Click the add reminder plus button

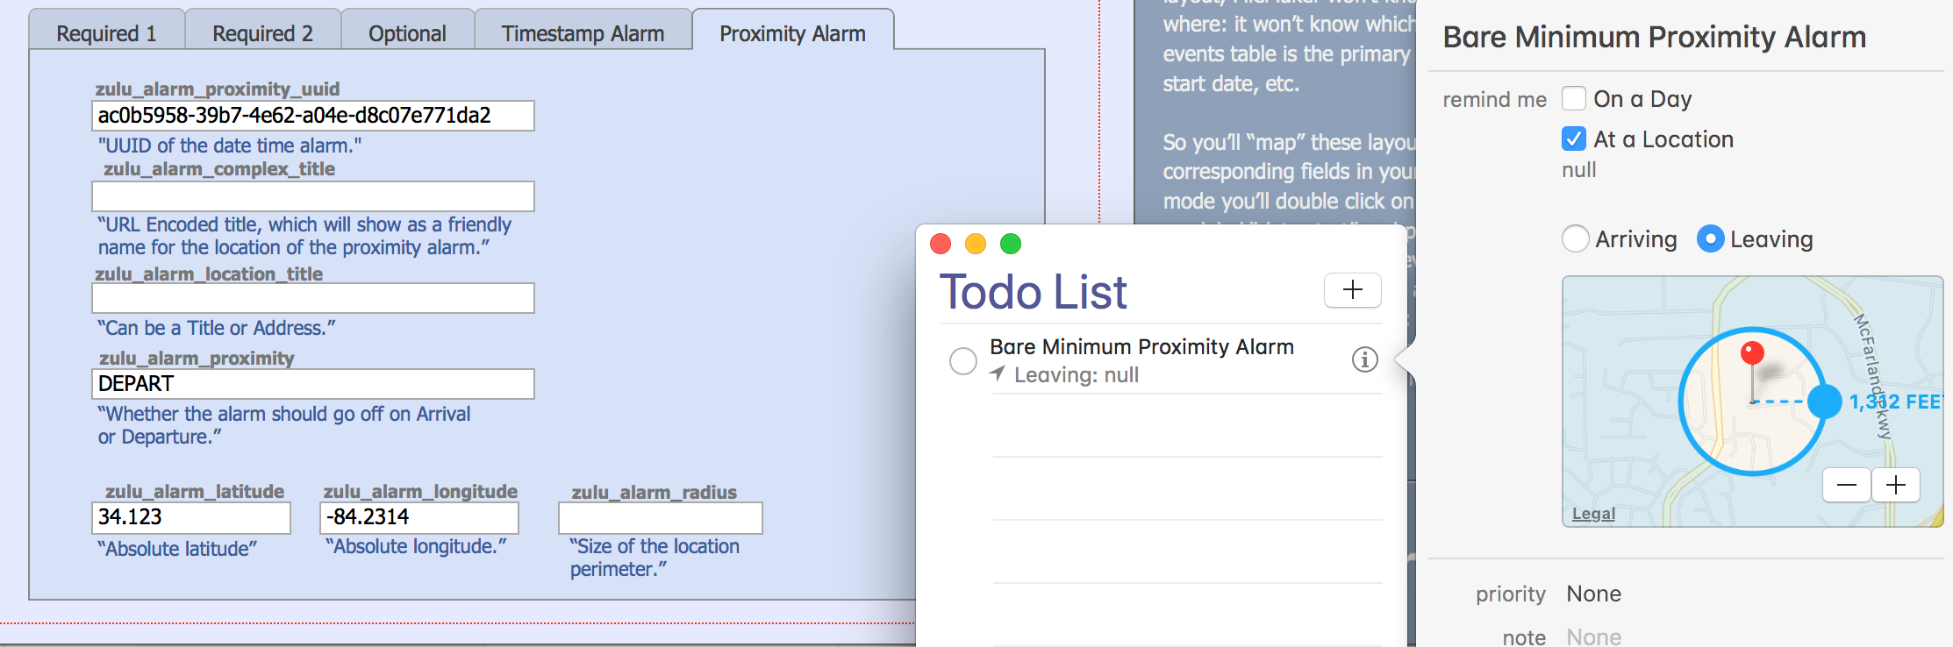pos(1352,290)
